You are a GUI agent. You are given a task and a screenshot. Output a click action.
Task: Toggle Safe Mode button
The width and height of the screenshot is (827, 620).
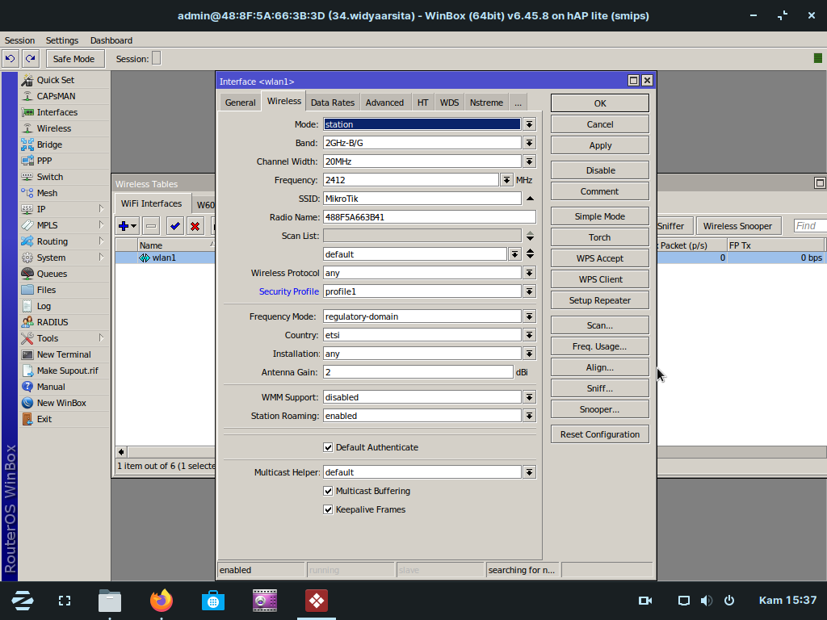pyautogui.click(x=75, y=58)
